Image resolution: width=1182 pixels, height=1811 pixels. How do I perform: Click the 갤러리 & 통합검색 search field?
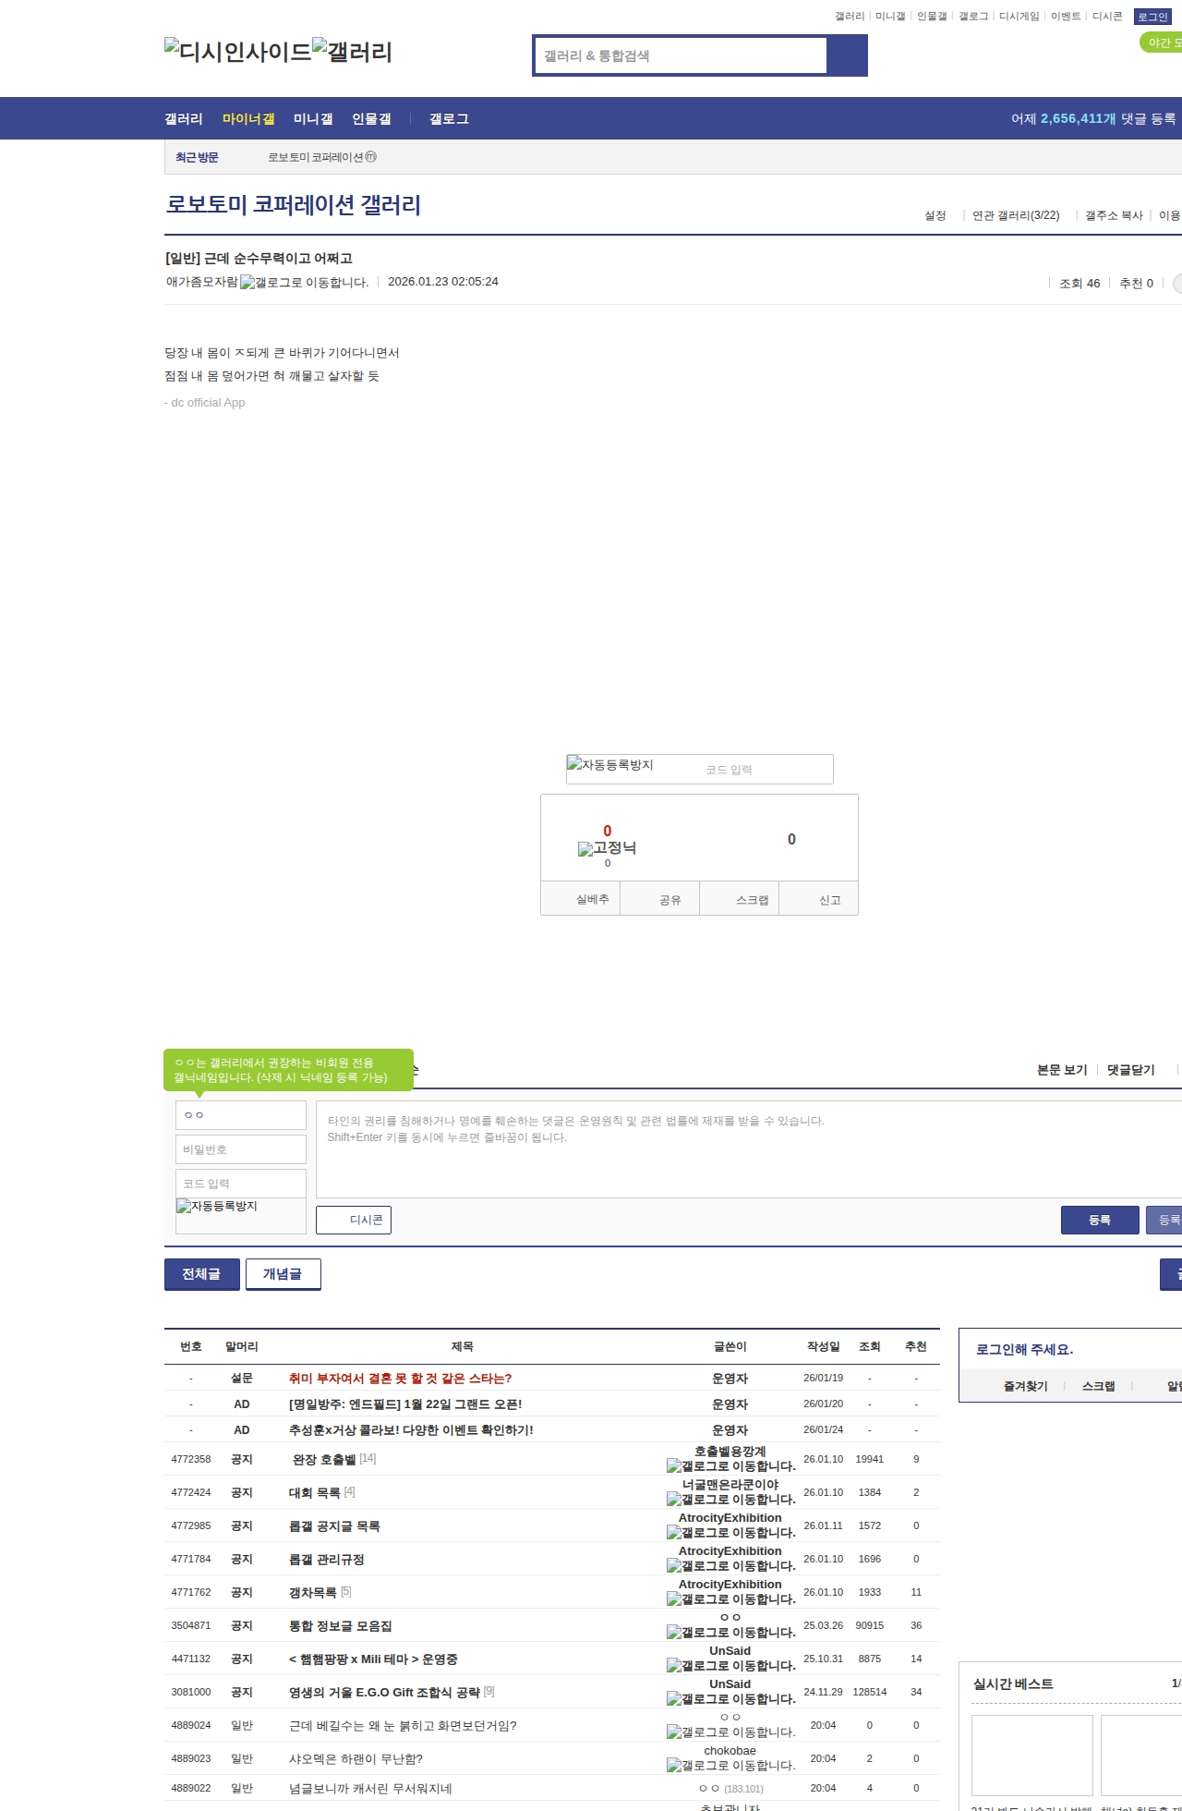(681, 55)
